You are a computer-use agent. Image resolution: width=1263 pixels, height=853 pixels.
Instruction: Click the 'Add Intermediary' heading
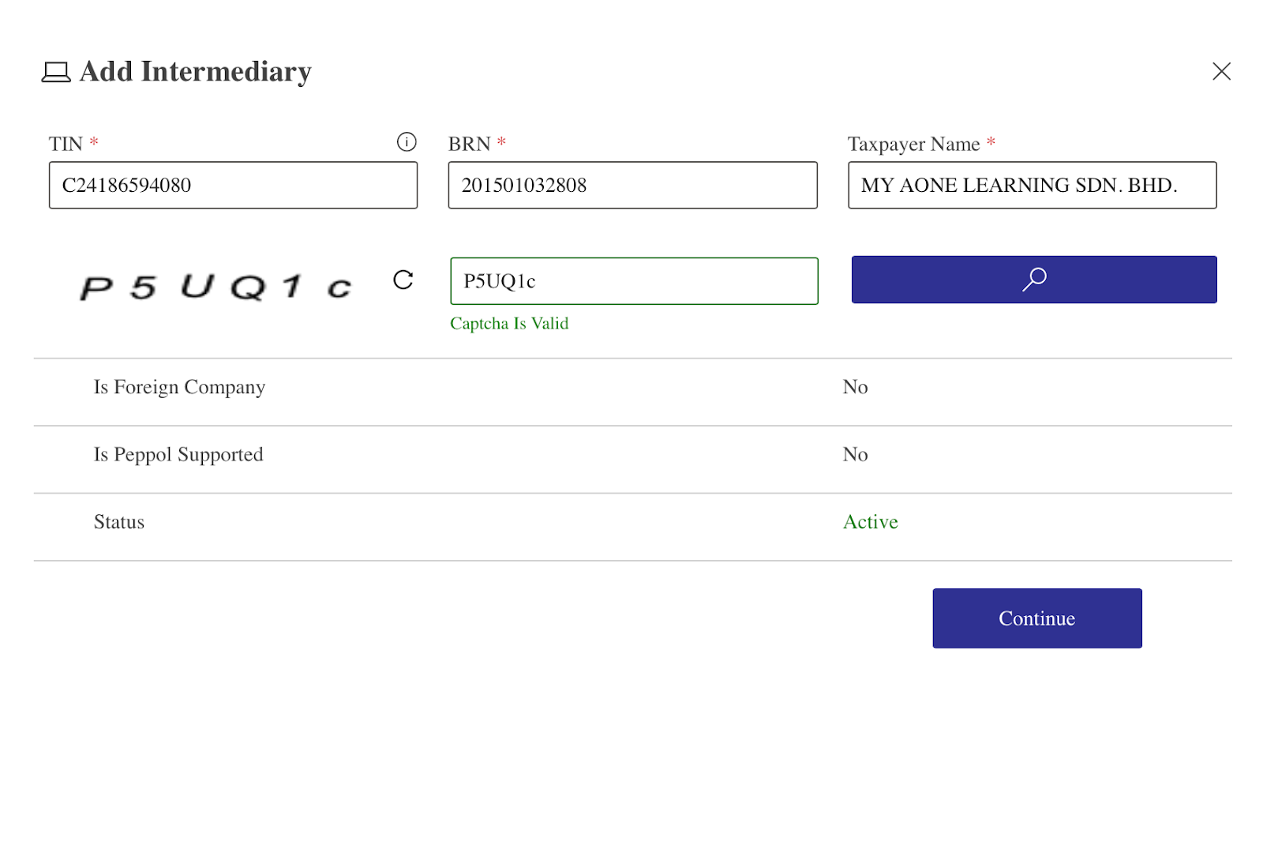(196, 72)
